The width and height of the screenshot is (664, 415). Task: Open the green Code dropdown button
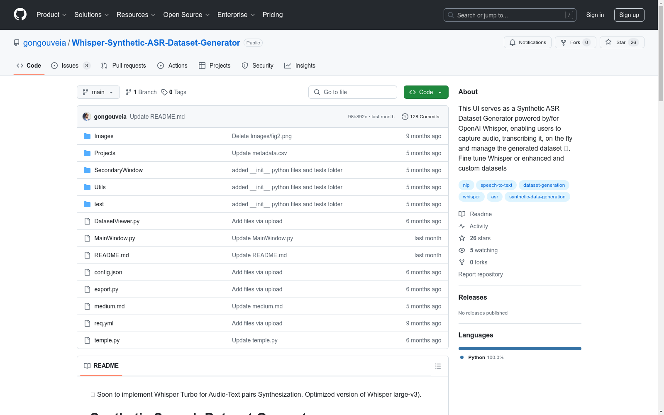(426, 92)
